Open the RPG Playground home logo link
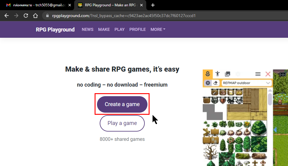The height and width of the screenshot is (166, 288). click(x=55, y=29)
